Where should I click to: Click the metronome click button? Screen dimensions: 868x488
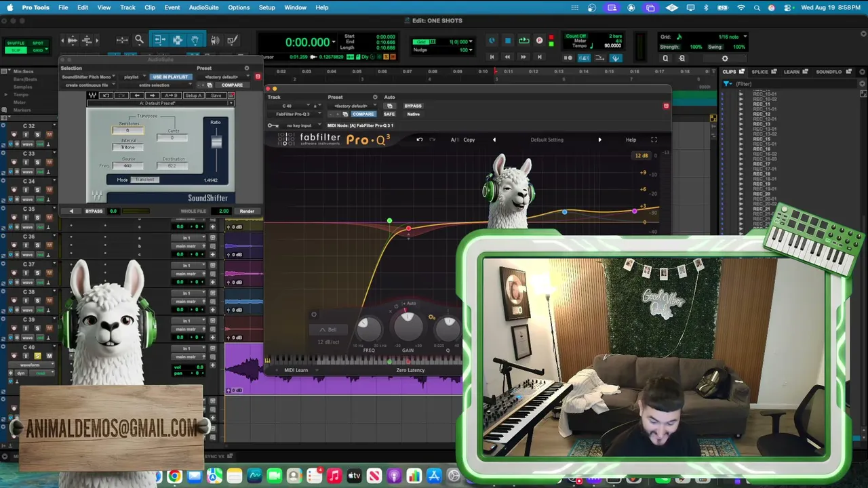point(585,58)
